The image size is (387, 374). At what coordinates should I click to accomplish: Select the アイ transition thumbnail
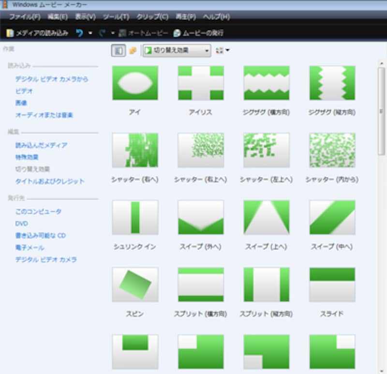coord(135,83)
